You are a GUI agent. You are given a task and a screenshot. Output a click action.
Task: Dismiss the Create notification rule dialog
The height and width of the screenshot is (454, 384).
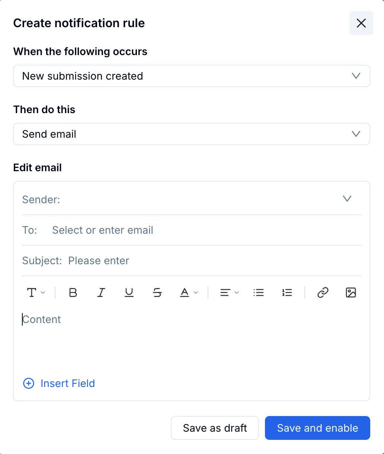361,23
